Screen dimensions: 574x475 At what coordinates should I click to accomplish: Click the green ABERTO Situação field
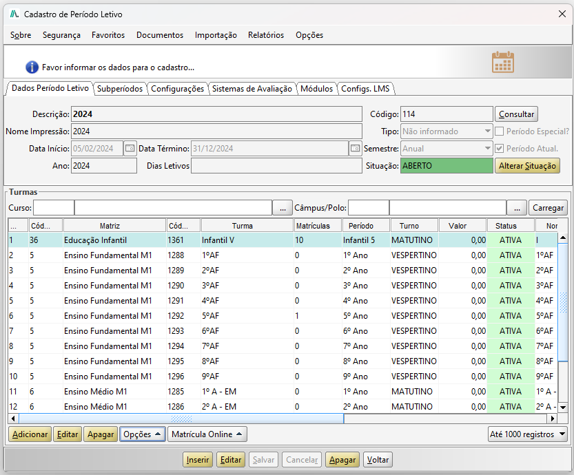coord(447,166)
